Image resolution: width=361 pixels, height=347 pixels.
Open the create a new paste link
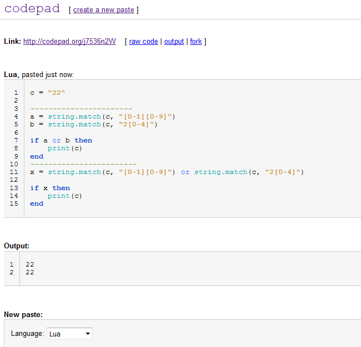104,10
